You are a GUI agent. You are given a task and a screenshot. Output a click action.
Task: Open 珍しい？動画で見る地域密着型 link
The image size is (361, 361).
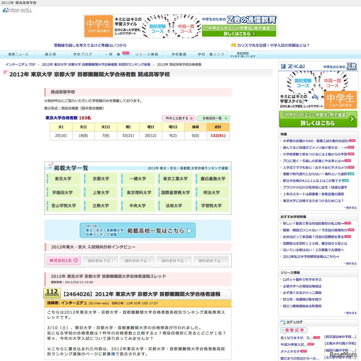coord(313,223)
